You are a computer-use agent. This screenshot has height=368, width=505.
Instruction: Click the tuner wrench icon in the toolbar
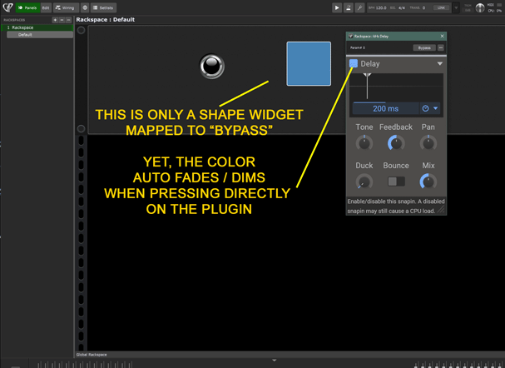tap(359, 7)
